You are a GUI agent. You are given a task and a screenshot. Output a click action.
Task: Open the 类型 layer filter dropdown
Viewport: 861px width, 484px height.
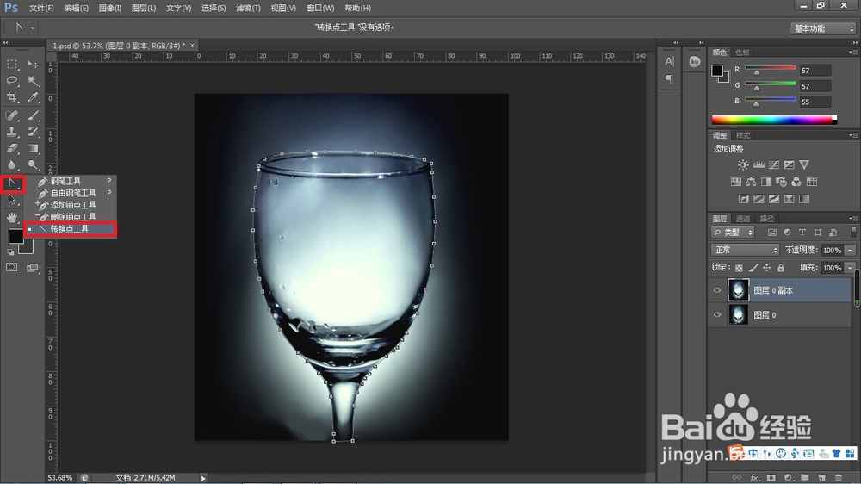click(733, 233)
